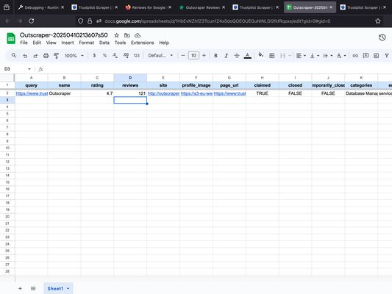Toggle strikethrough formatting
Viewport: 392px width, 294px height.
pyautogui.click(x=237, y=55)
